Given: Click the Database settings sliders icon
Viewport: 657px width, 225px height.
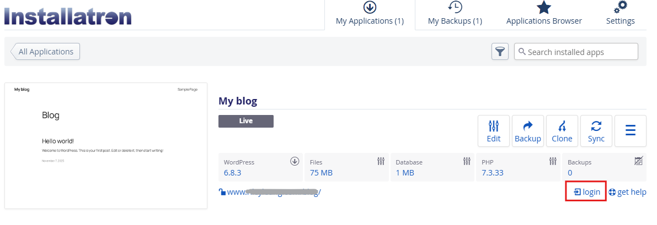Looking at the screenshot, I should click(467, 161).
